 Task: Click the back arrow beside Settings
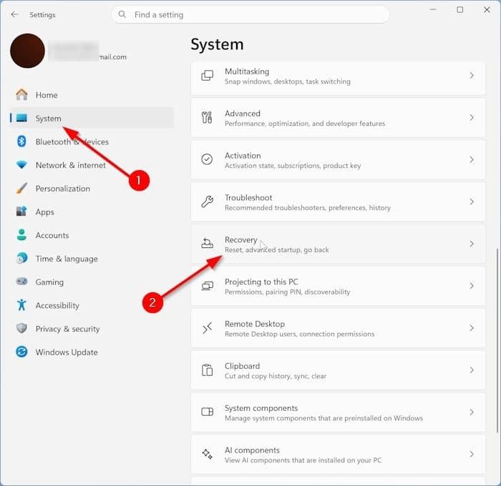tap(14, 14)
